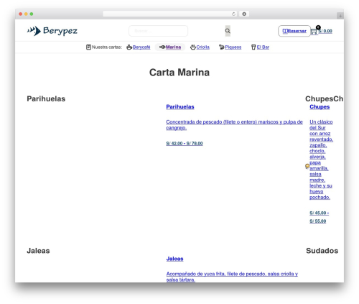Click the yellow lightbulb icon near Chupes

pyautogui.click(x=307, y=166)
